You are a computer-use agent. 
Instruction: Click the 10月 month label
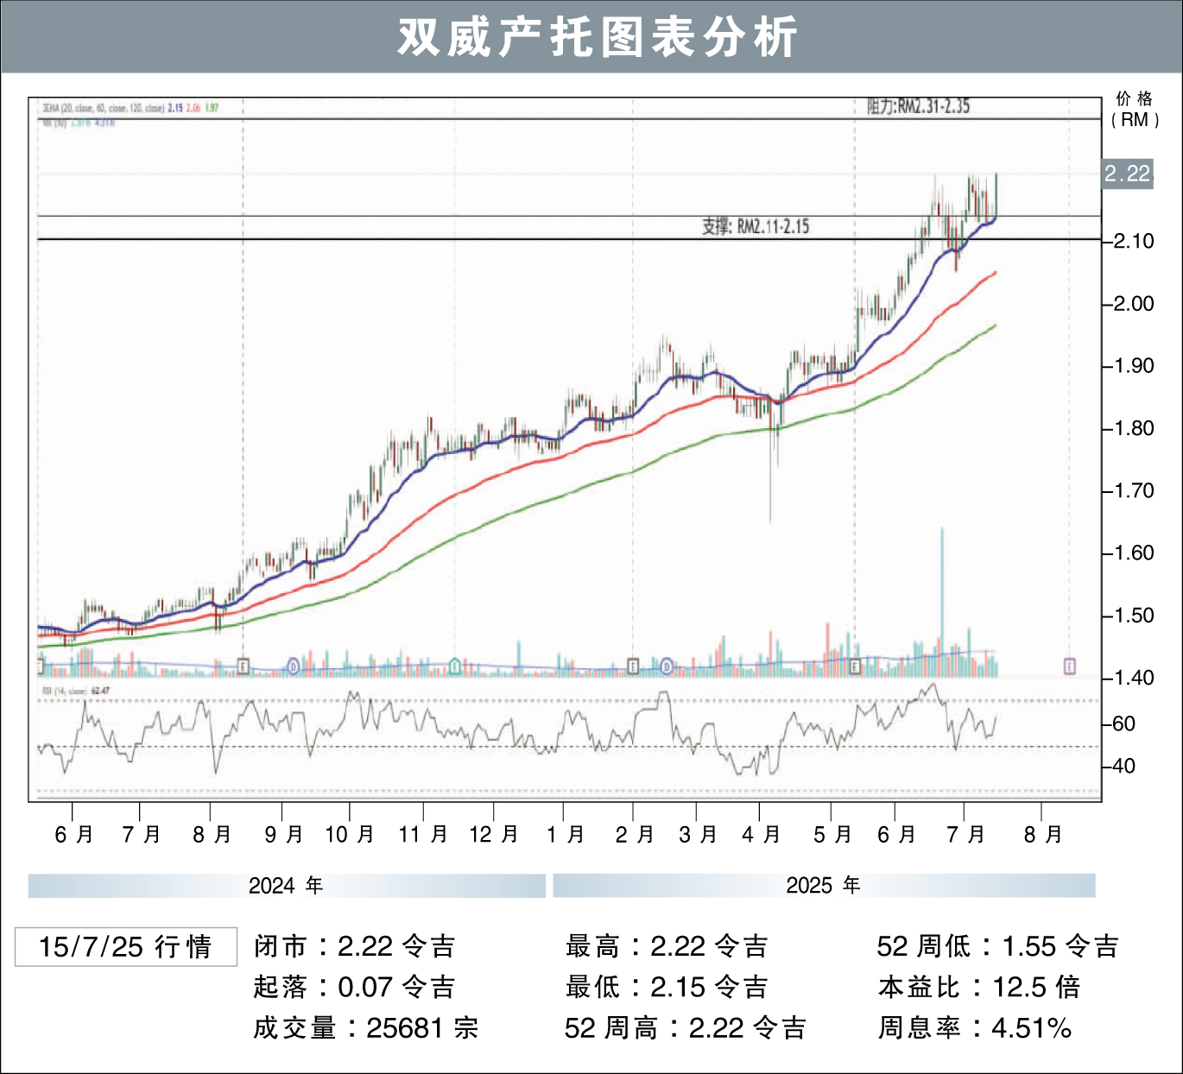pos(350,835)
